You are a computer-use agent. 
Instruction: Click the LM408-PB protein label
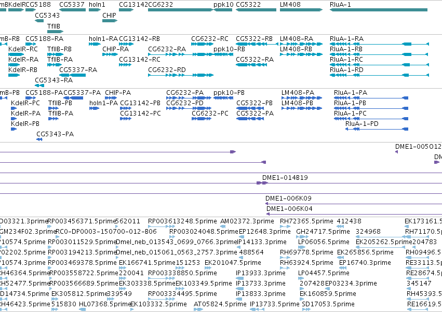[297, 103]
